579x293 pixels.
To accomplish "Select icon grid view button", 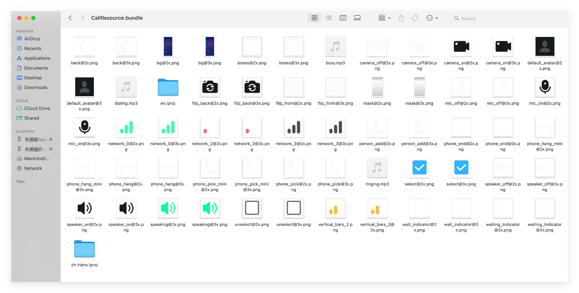I will pos(314,18).
